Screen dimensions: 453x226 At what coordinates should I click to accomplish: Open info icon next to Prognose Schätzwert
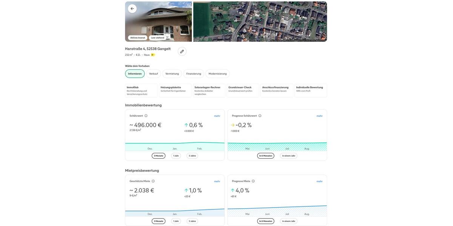[x=260, y=116]
